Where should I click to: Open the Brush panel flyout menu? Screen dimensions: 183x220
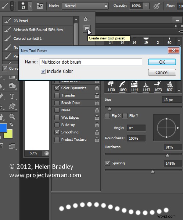(x=180, y=31)
